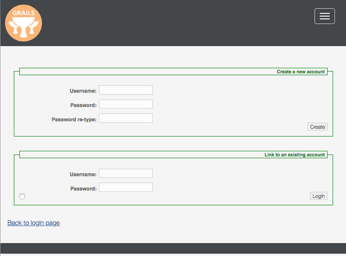The height and width of the screenshot is (256, 346).
Task: Click the Password re-type label
Action: point(74,119)
